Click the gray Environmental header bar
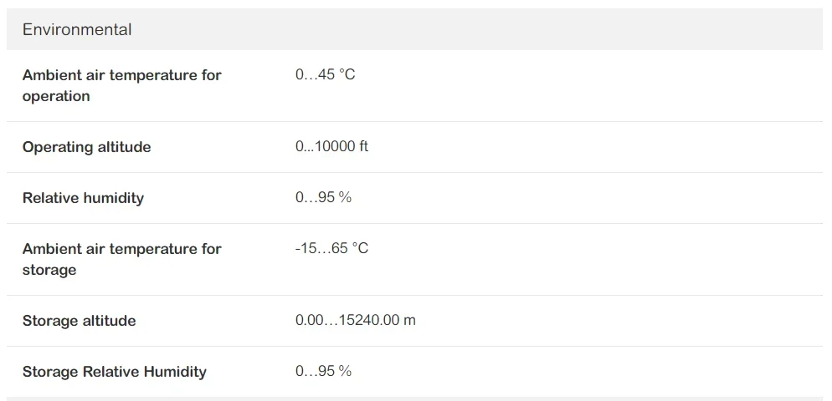The height and width of the screenshot is (401, 832). click(x=414, y=29)
